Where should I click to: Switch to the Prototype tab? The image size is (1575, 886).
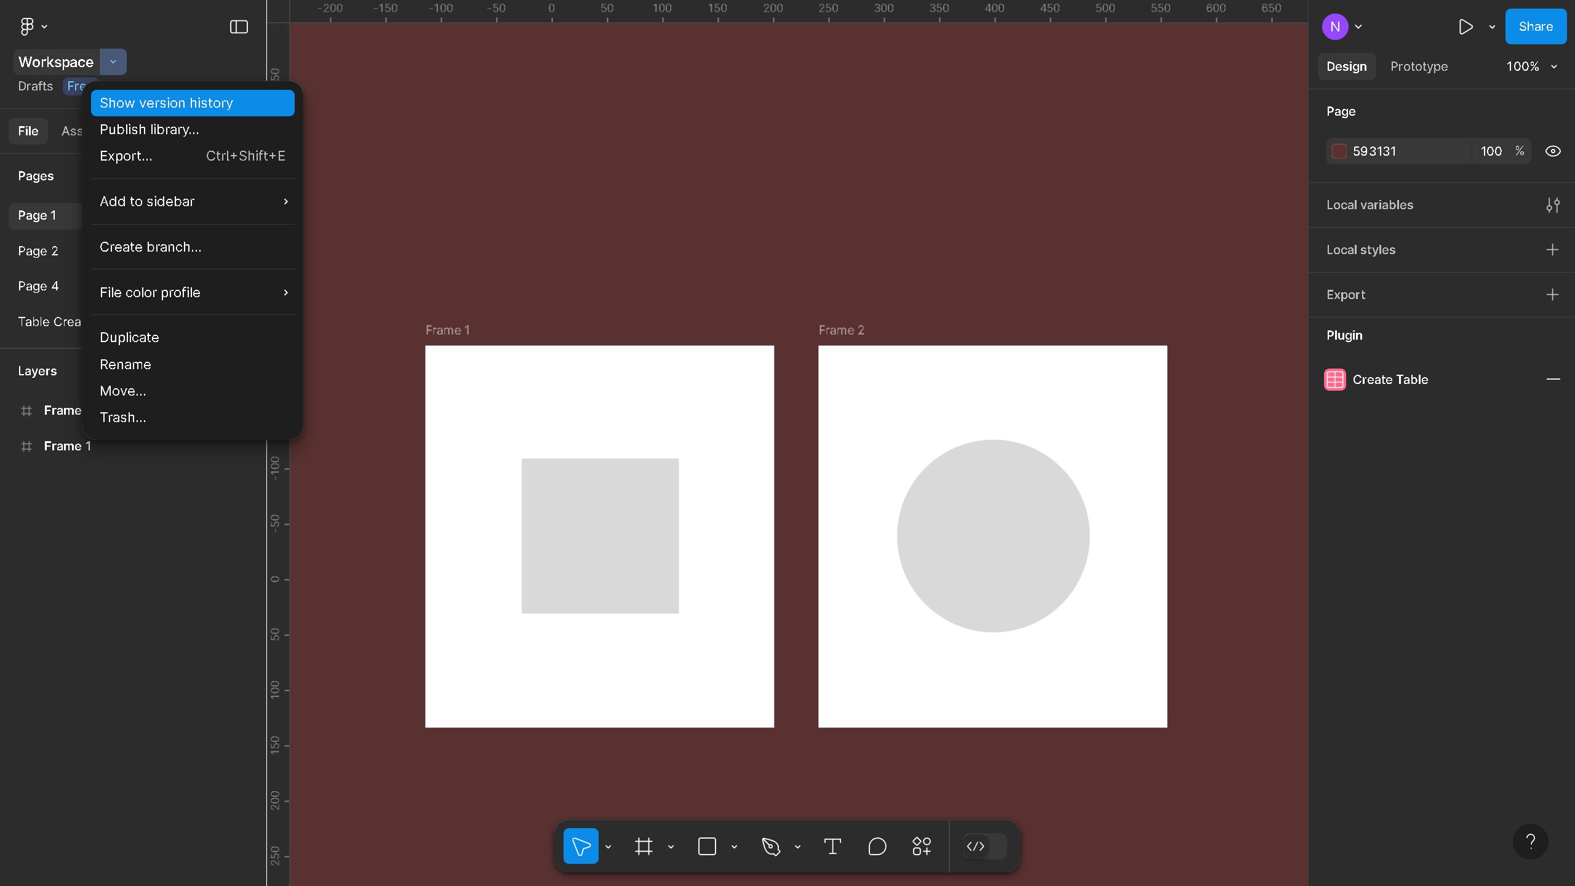click(1419, 66)
